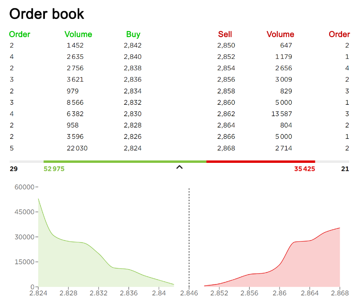Click the red ask depth chart area
The width and height of the screenshot is (361, 308).
coord(299,266)
